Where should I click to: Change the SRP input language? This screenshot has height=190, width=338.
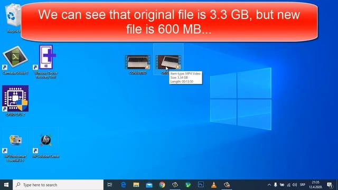point(303,185)
